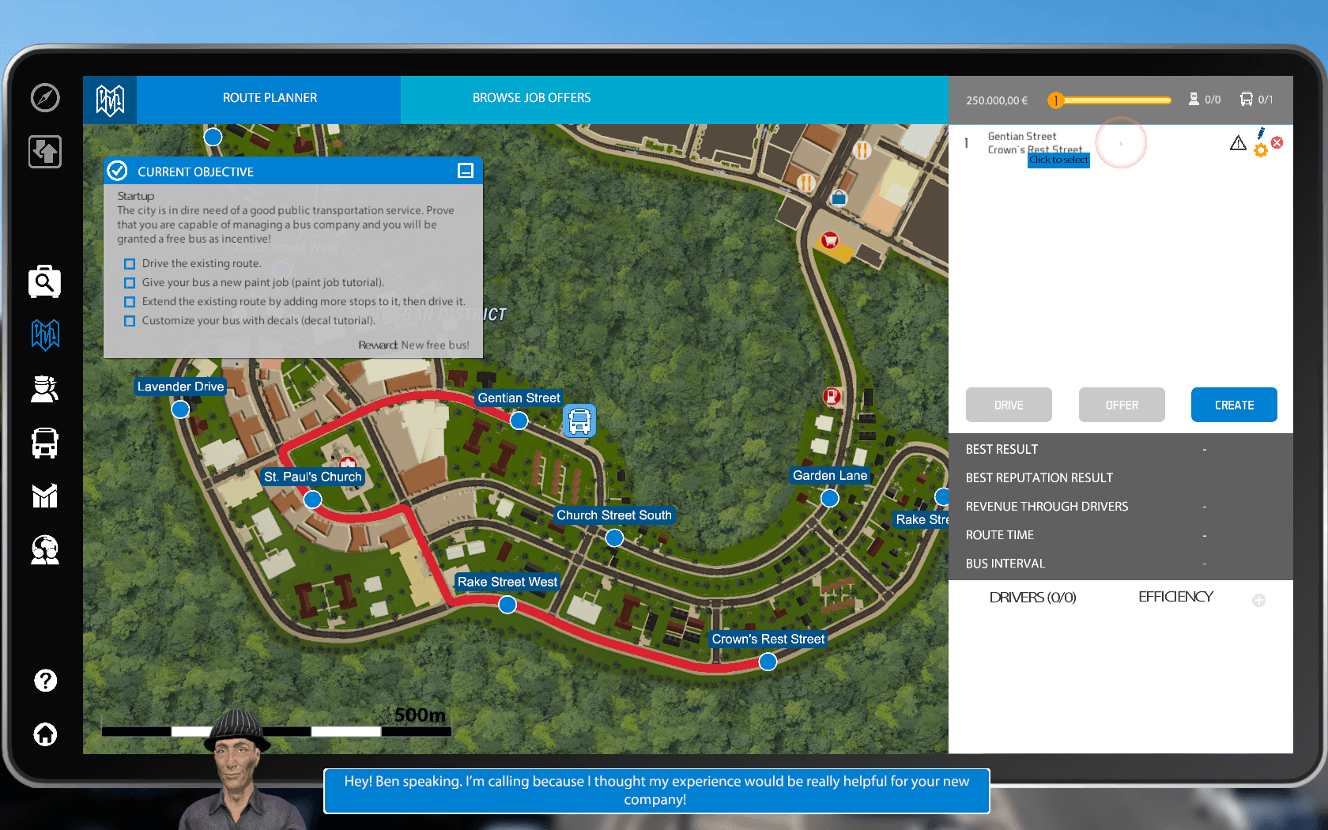The height and width of the screenshot is (830, 1328).
Task: Select the route map icon in sidebar
Action: click(45, 335)
